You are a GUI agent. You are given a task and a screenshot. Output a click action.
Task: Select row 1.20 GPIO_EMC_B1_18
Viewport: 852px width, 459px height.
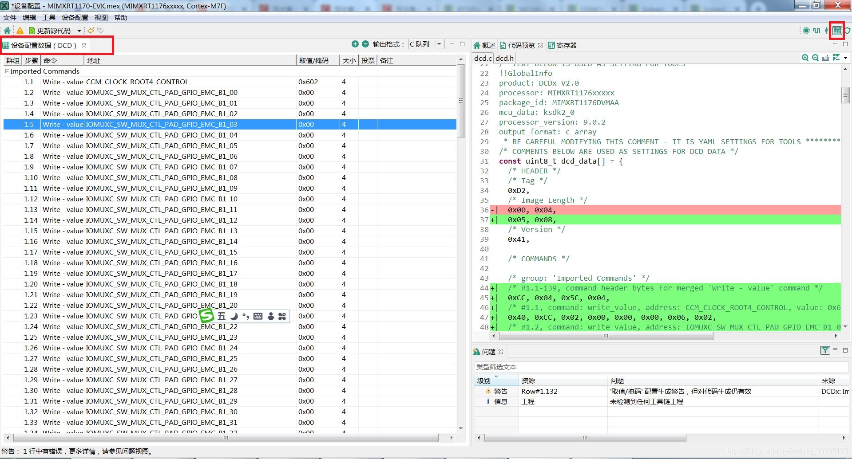(230, 284)
